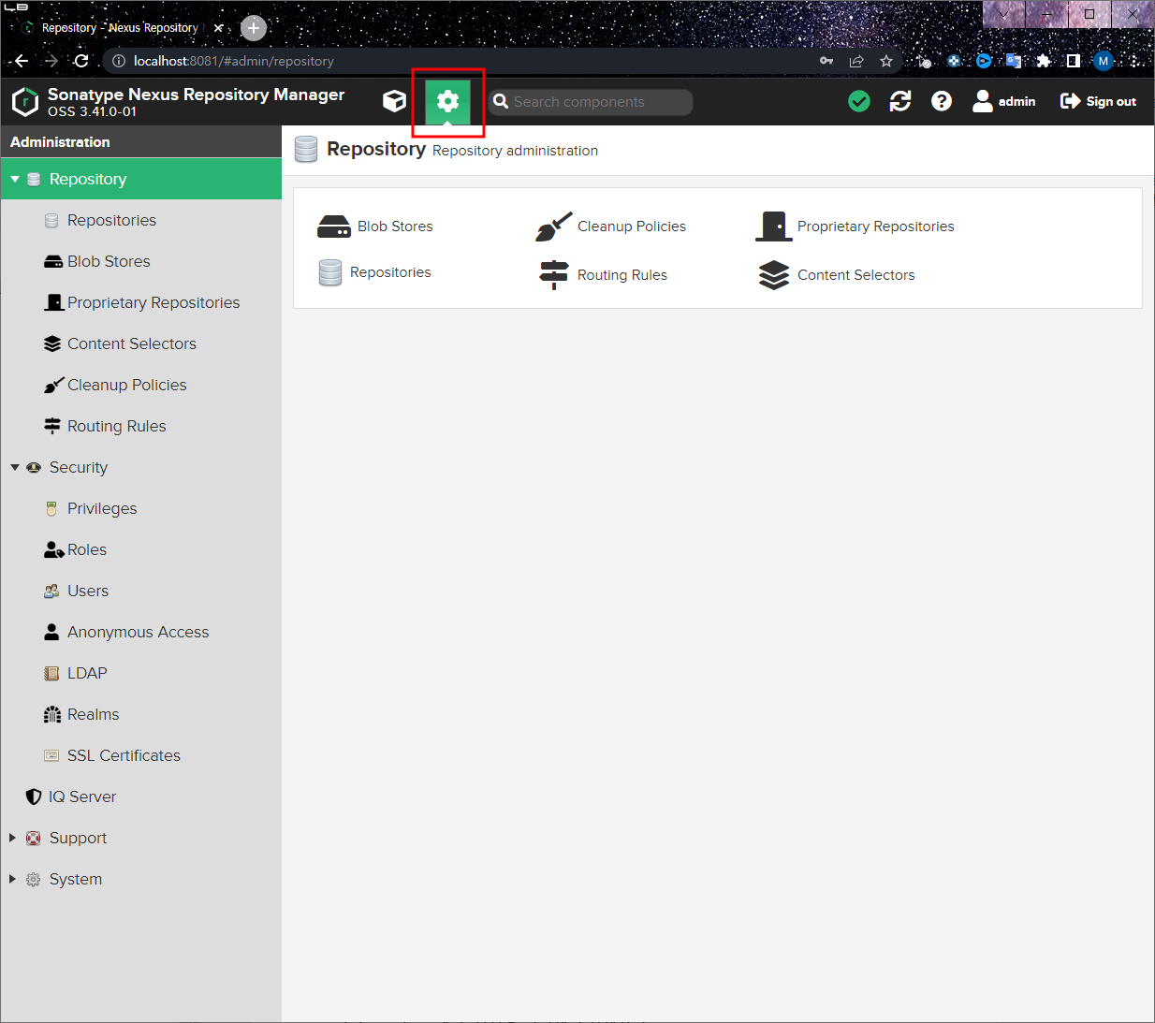Viewport: 1155px width, 1023px height.
Task: Select Repository in the sidebar
Action: (141, 179)
